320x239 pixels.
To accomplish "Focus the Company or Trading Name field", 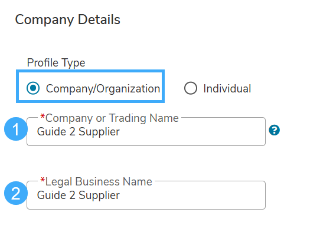I will tap(146, 131).
